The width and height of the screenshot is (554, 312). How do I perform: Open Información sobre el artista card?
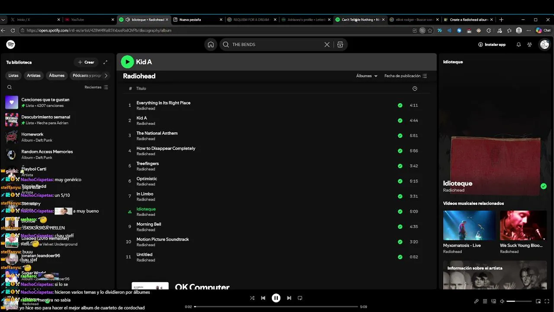click(495, 275)
